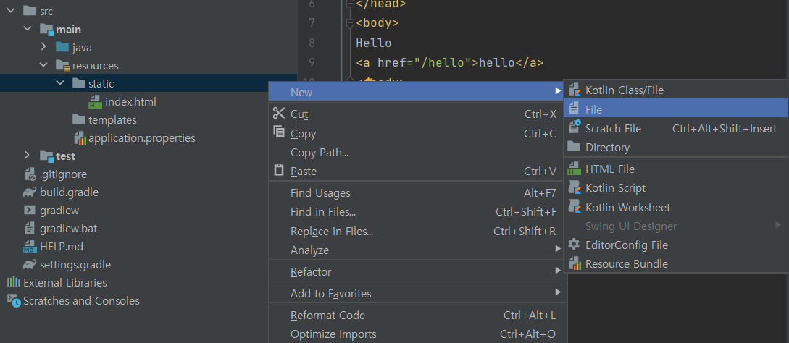Choose Kotlin Script in New submenu

675,188
